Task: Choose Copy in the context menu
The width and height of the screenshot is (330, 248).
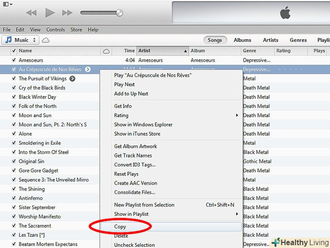Action: (x=171, y=227)
